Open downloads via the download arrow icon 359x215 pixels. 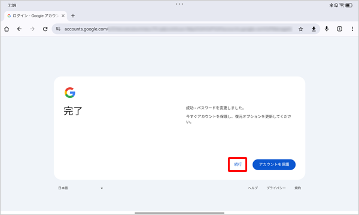[314, 29]
